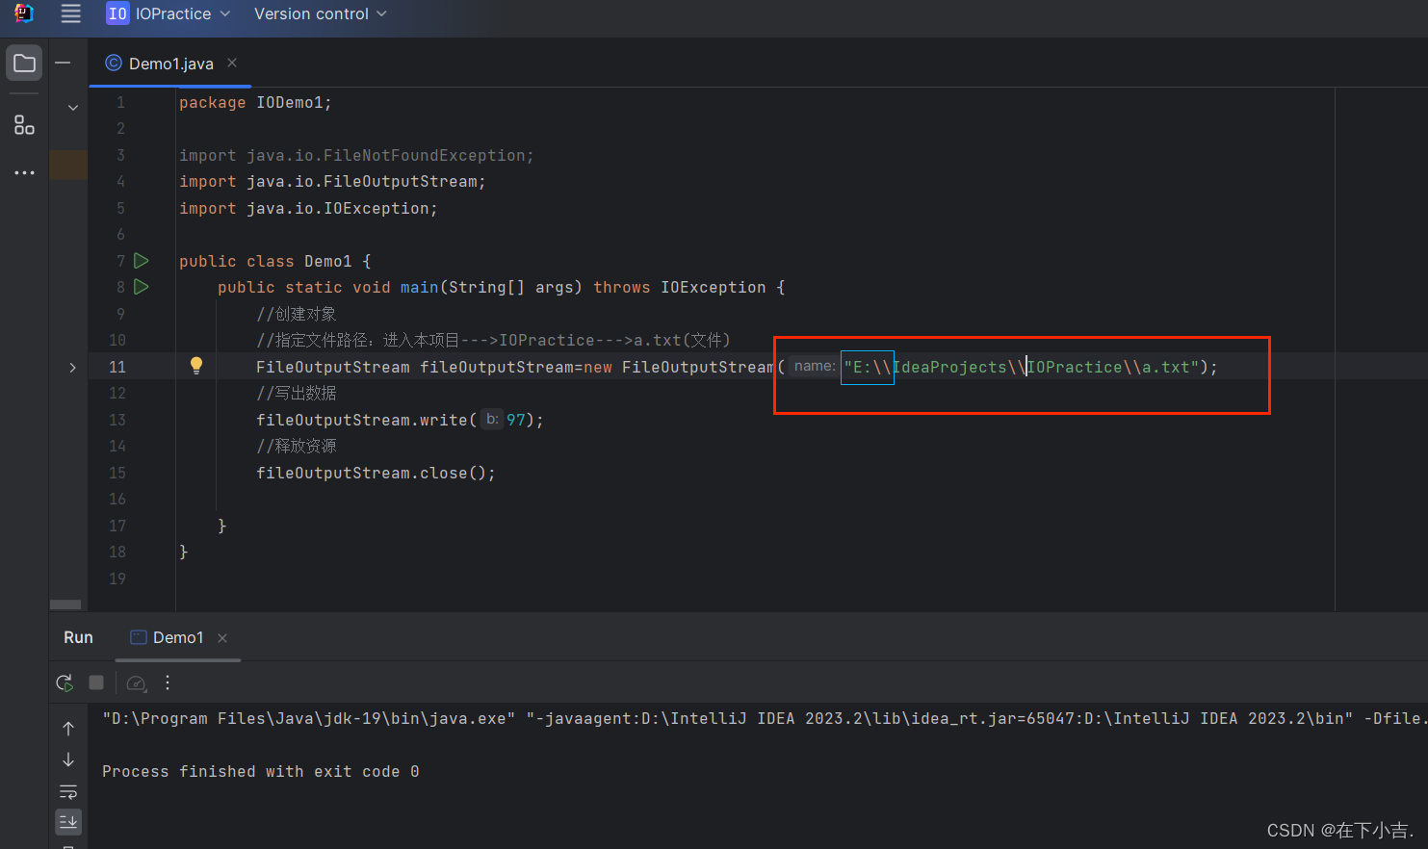
Task: Expand the project tree chevron
Action: 73,107
